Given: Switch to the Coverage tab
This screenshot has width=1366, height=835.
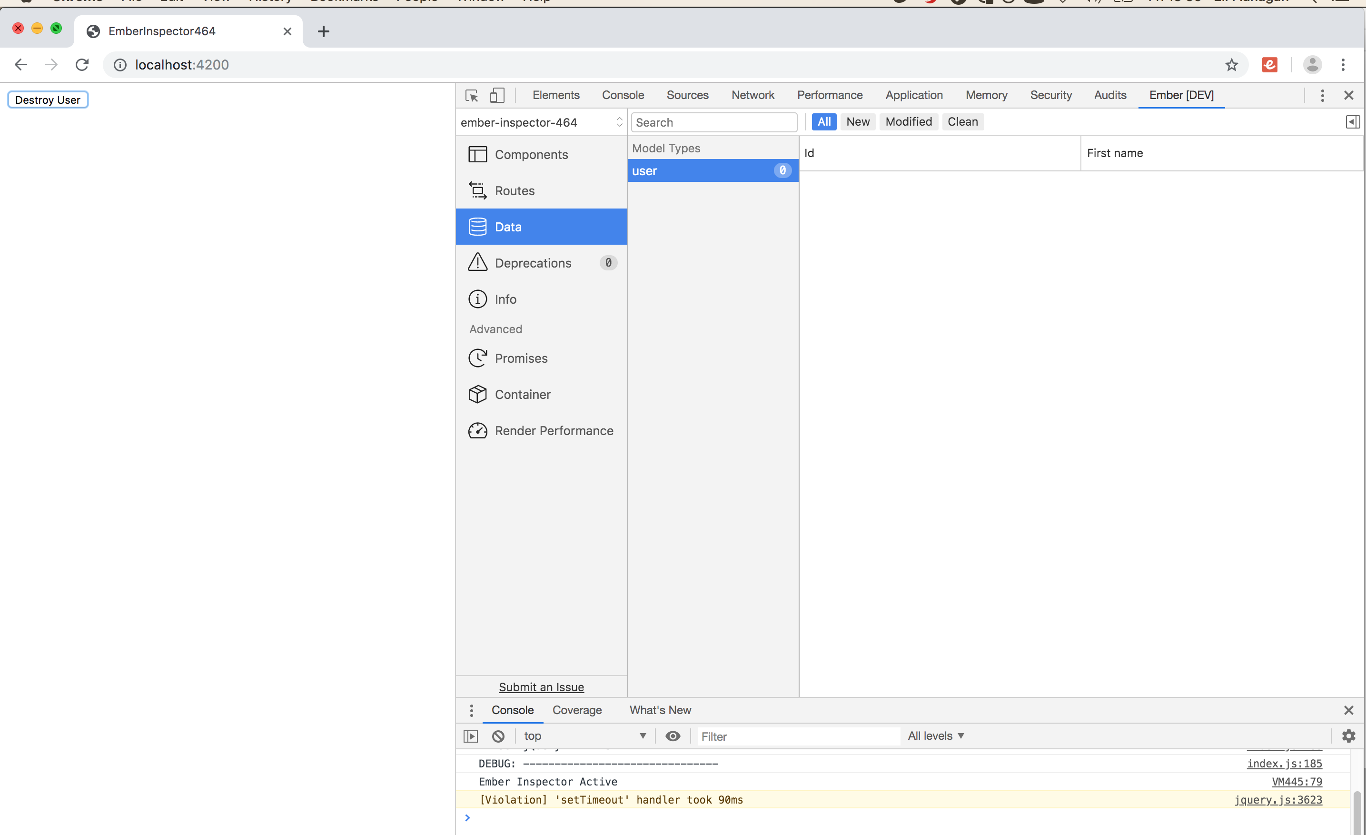Looking at the screenshot, I should 576,710.
